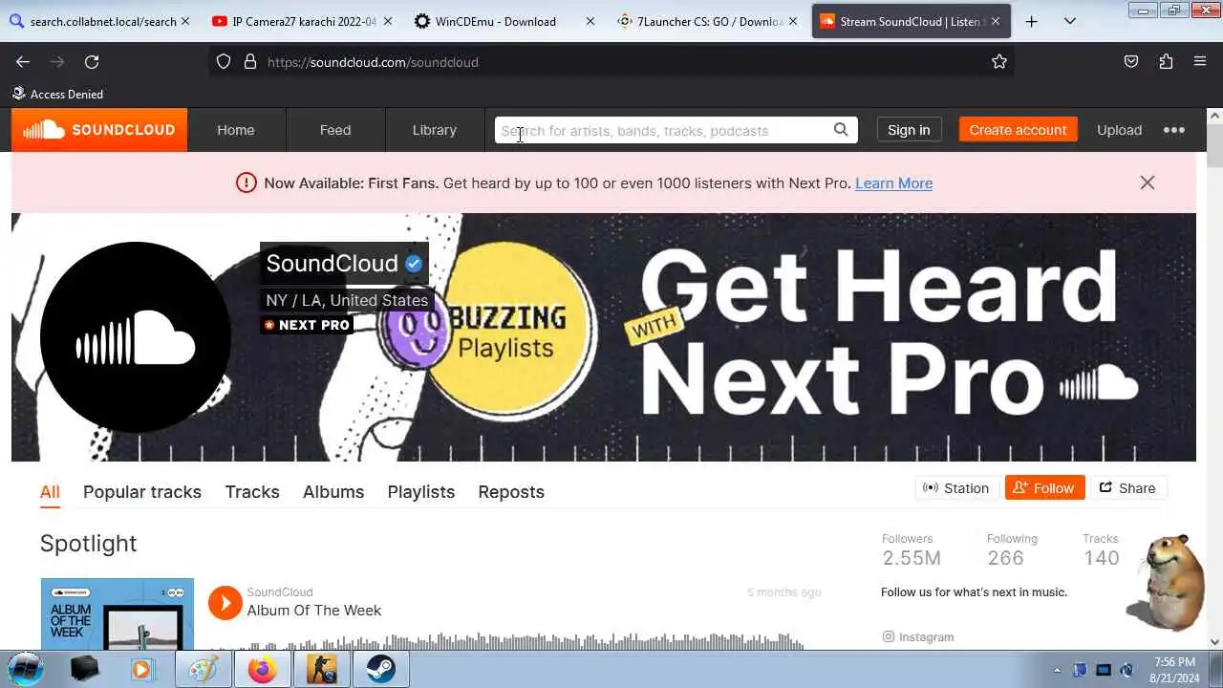Switch to the Tracks tab
The height and width of the screenshot is (688, 1223).
pyautogui.click(x=252, y=492)
